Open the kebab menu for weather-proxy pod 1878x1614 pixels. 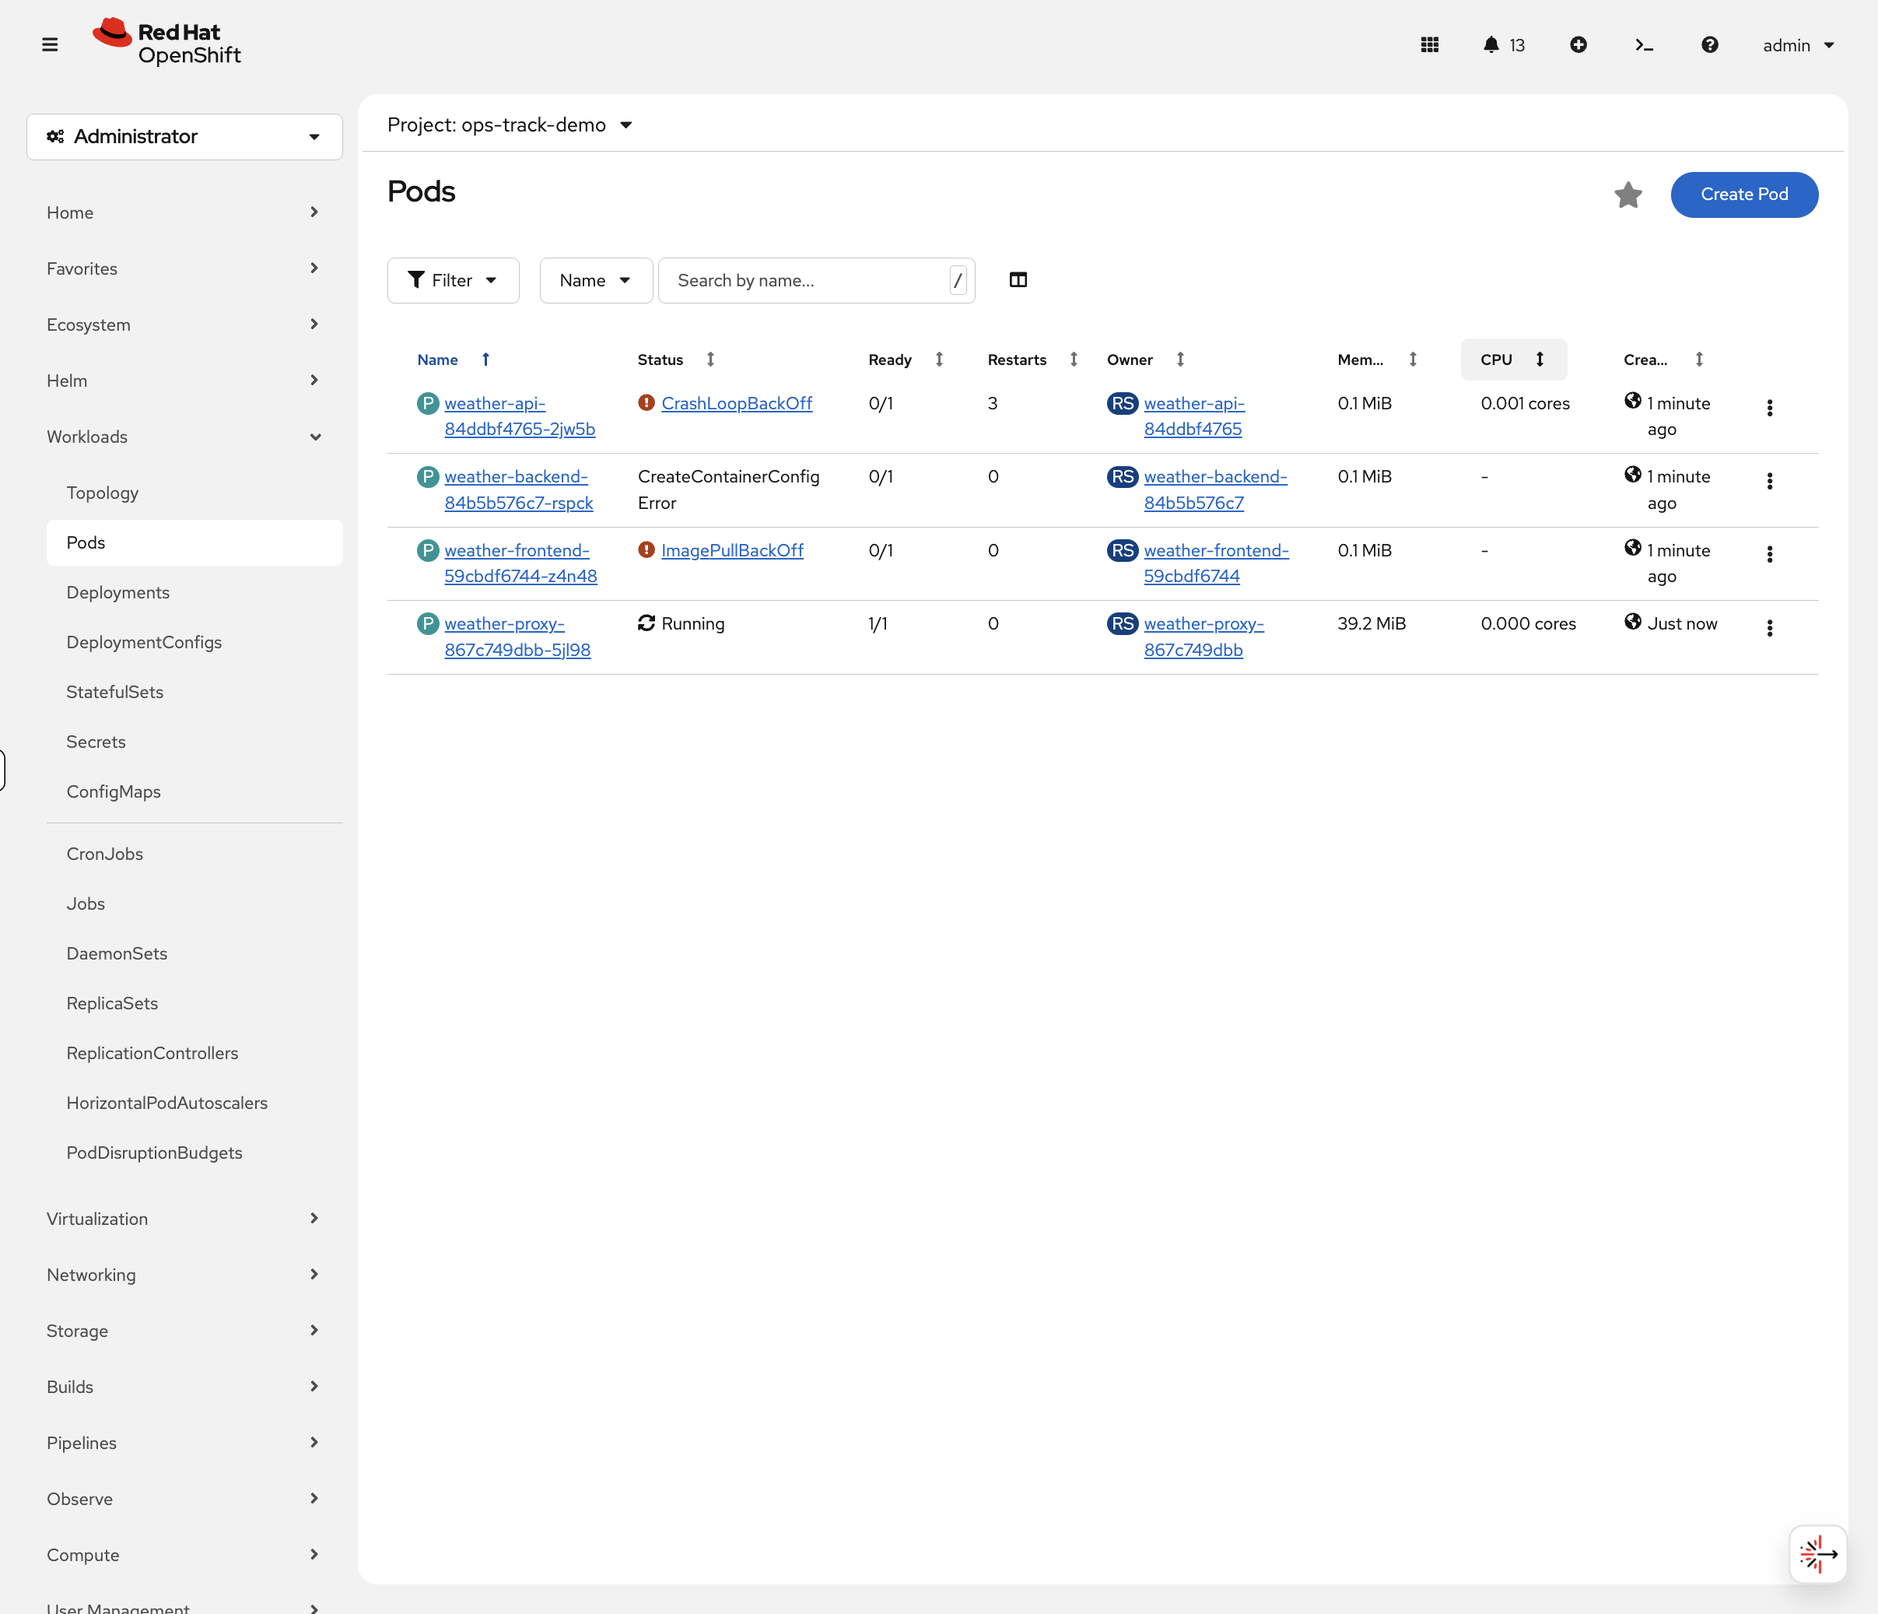[x=1770, y=627]
